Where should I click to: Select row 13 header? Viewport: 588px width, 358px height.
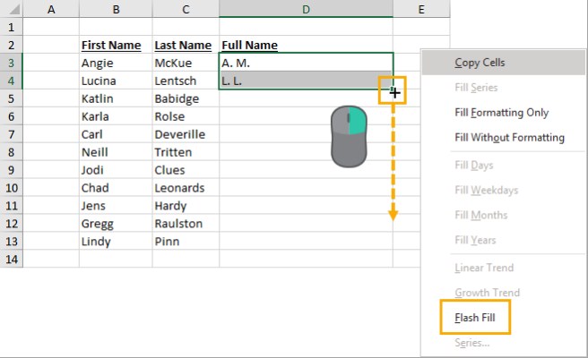12,241
